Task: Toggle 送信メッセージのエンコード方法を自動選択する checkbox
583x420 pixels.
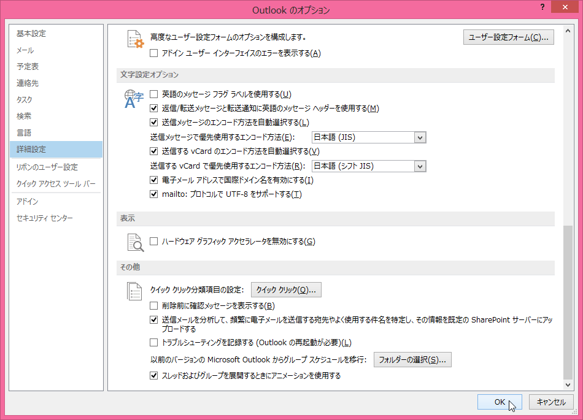Action: (153, 123)
